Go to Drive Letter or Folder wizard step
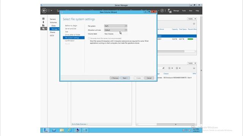Image resolution: width=243 pixels, height=136 pixels. pos(73,35)
